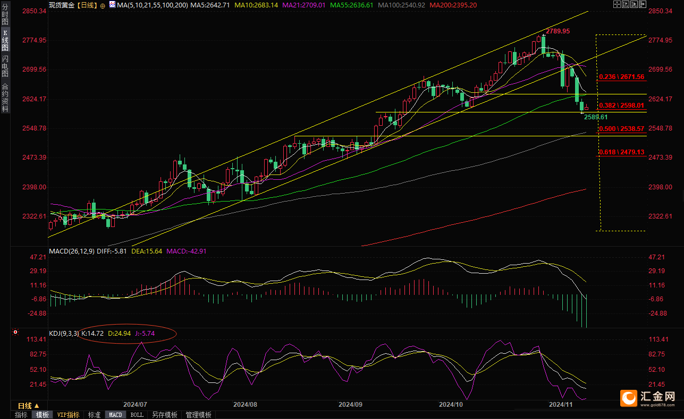This screenshot has width=684, height=419.
Task: Click the MACD:-42.91 value
Action: [187, 251]
